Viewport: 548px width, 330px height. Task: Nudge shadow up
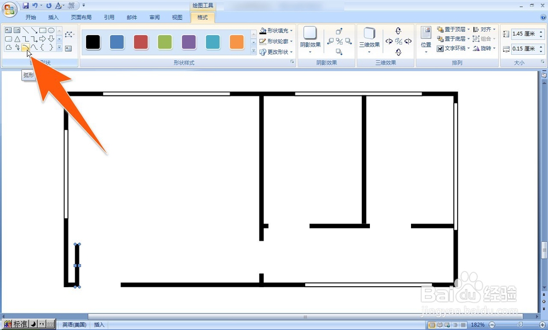coord(339,31)
